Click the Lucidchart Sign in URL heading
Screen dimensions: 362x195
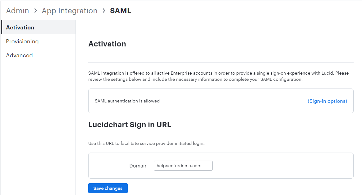click(x=130, y=124)
